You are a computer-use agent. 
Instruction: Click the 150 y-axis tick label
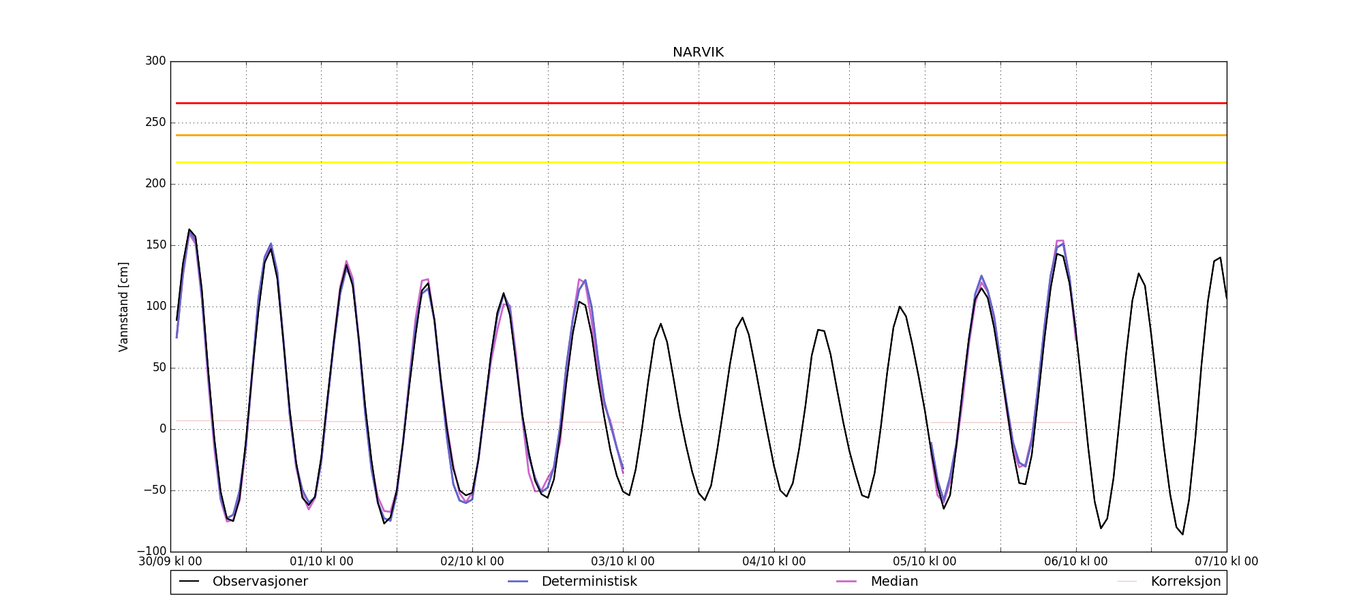pyautogui.click(x=155, y=245)
